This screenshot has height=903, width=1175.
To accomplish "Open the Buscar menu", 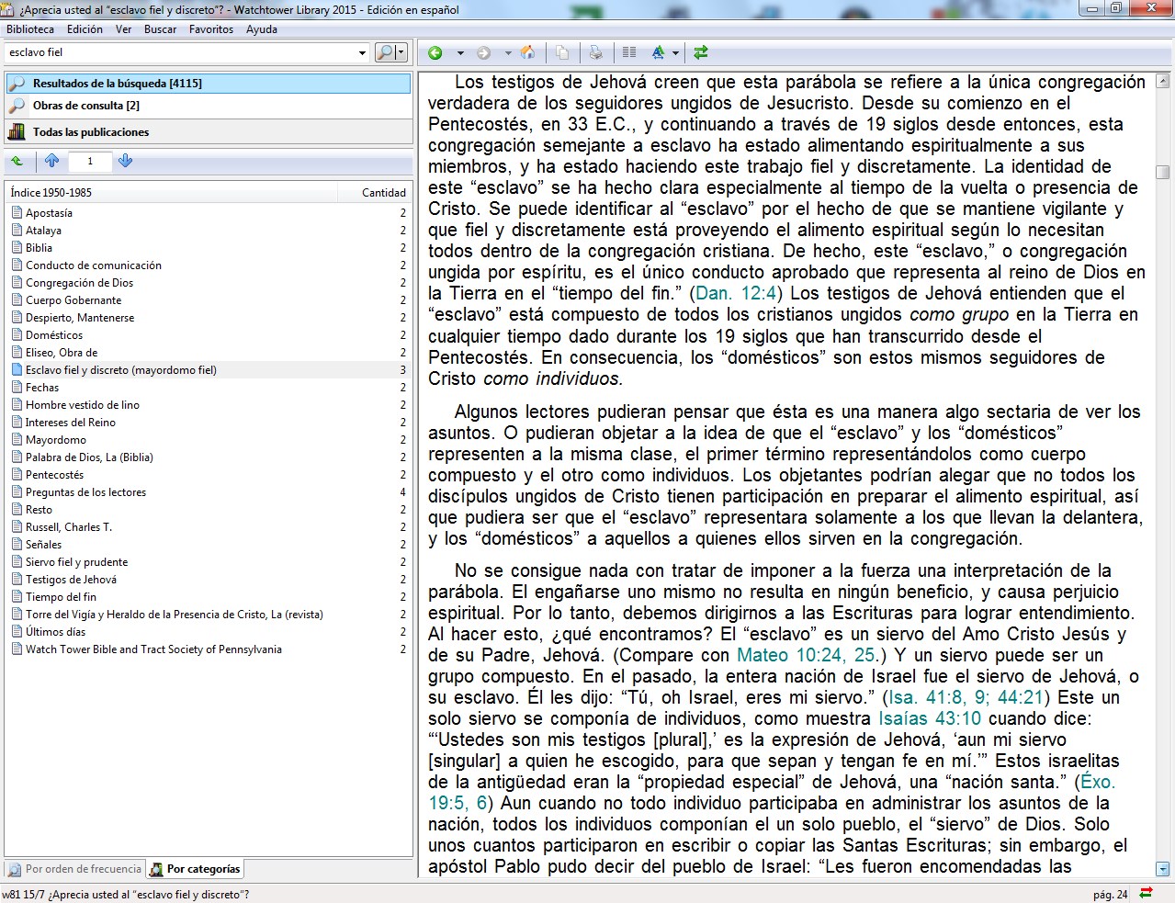I will (160, 29).
